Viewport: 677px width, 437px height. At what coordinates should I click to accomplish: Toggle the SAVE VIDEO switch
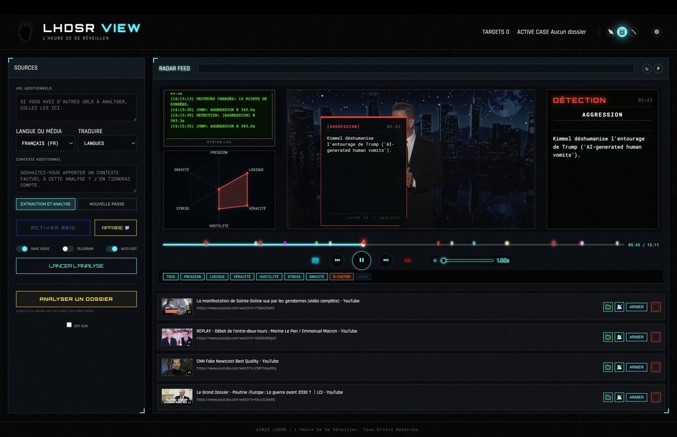click(22, 248)
